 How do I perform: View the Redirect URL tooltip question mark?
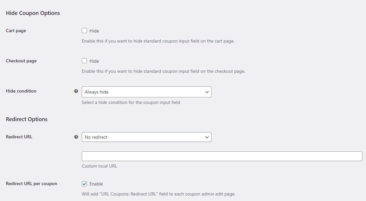[76, 137]
